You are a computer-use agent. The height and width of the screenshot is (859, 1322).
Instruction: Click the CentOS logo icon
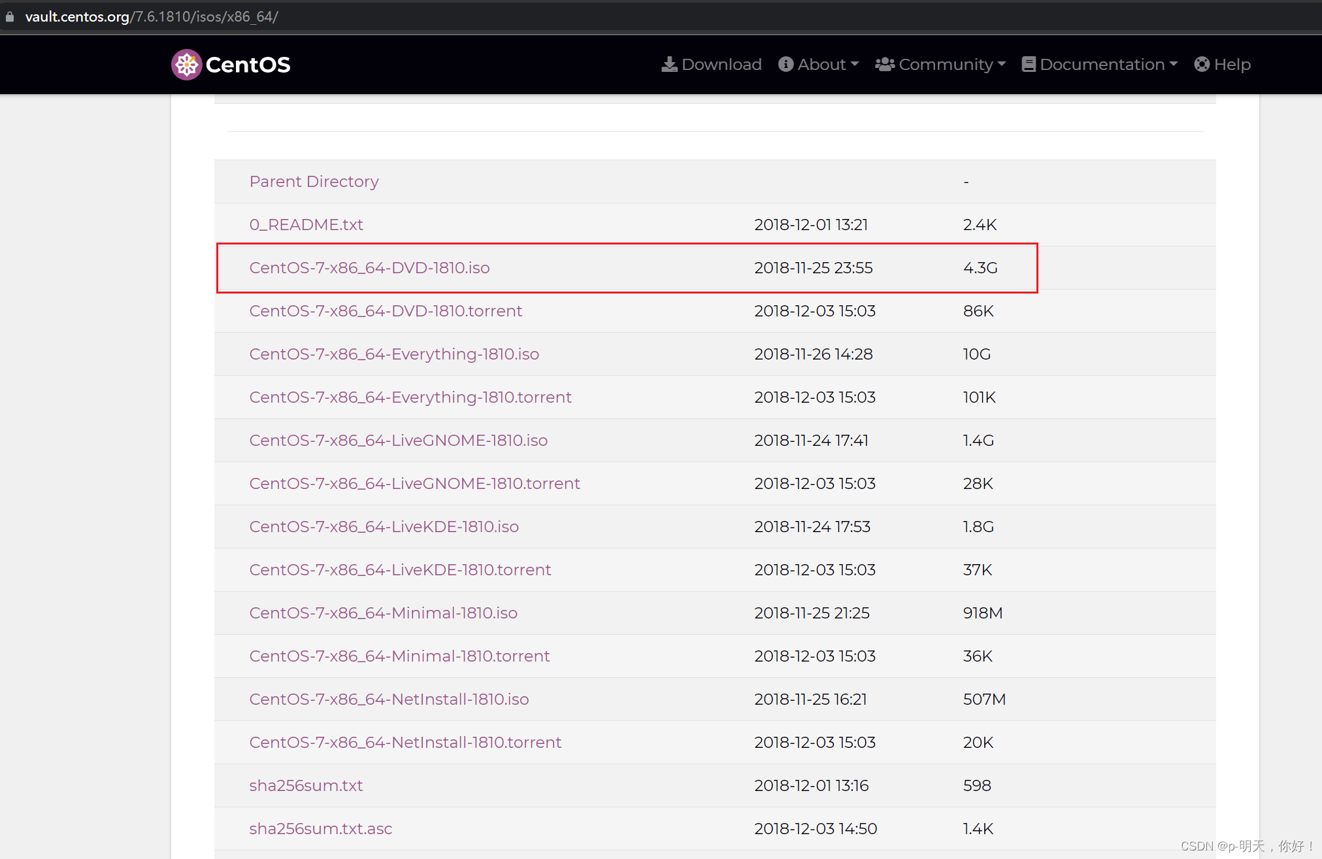click(x=186, y=65)
